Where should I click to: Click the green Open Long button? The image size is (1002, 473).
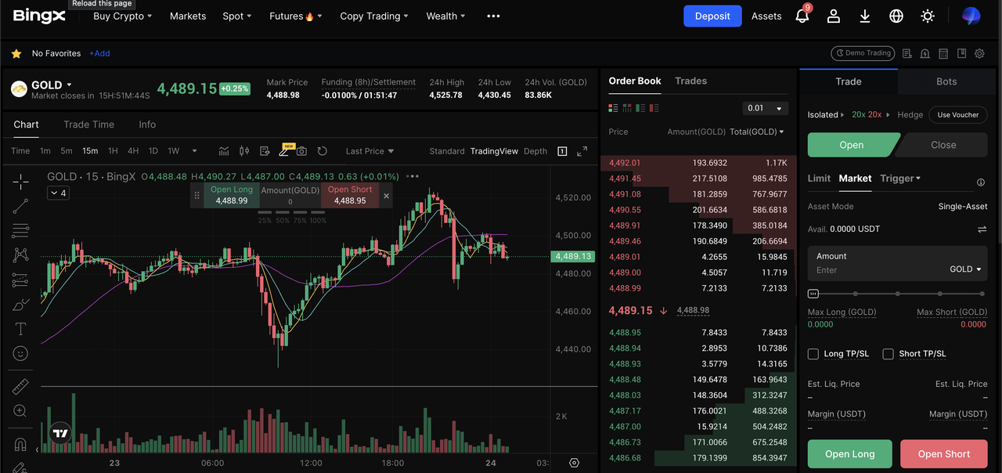[849, 454]
